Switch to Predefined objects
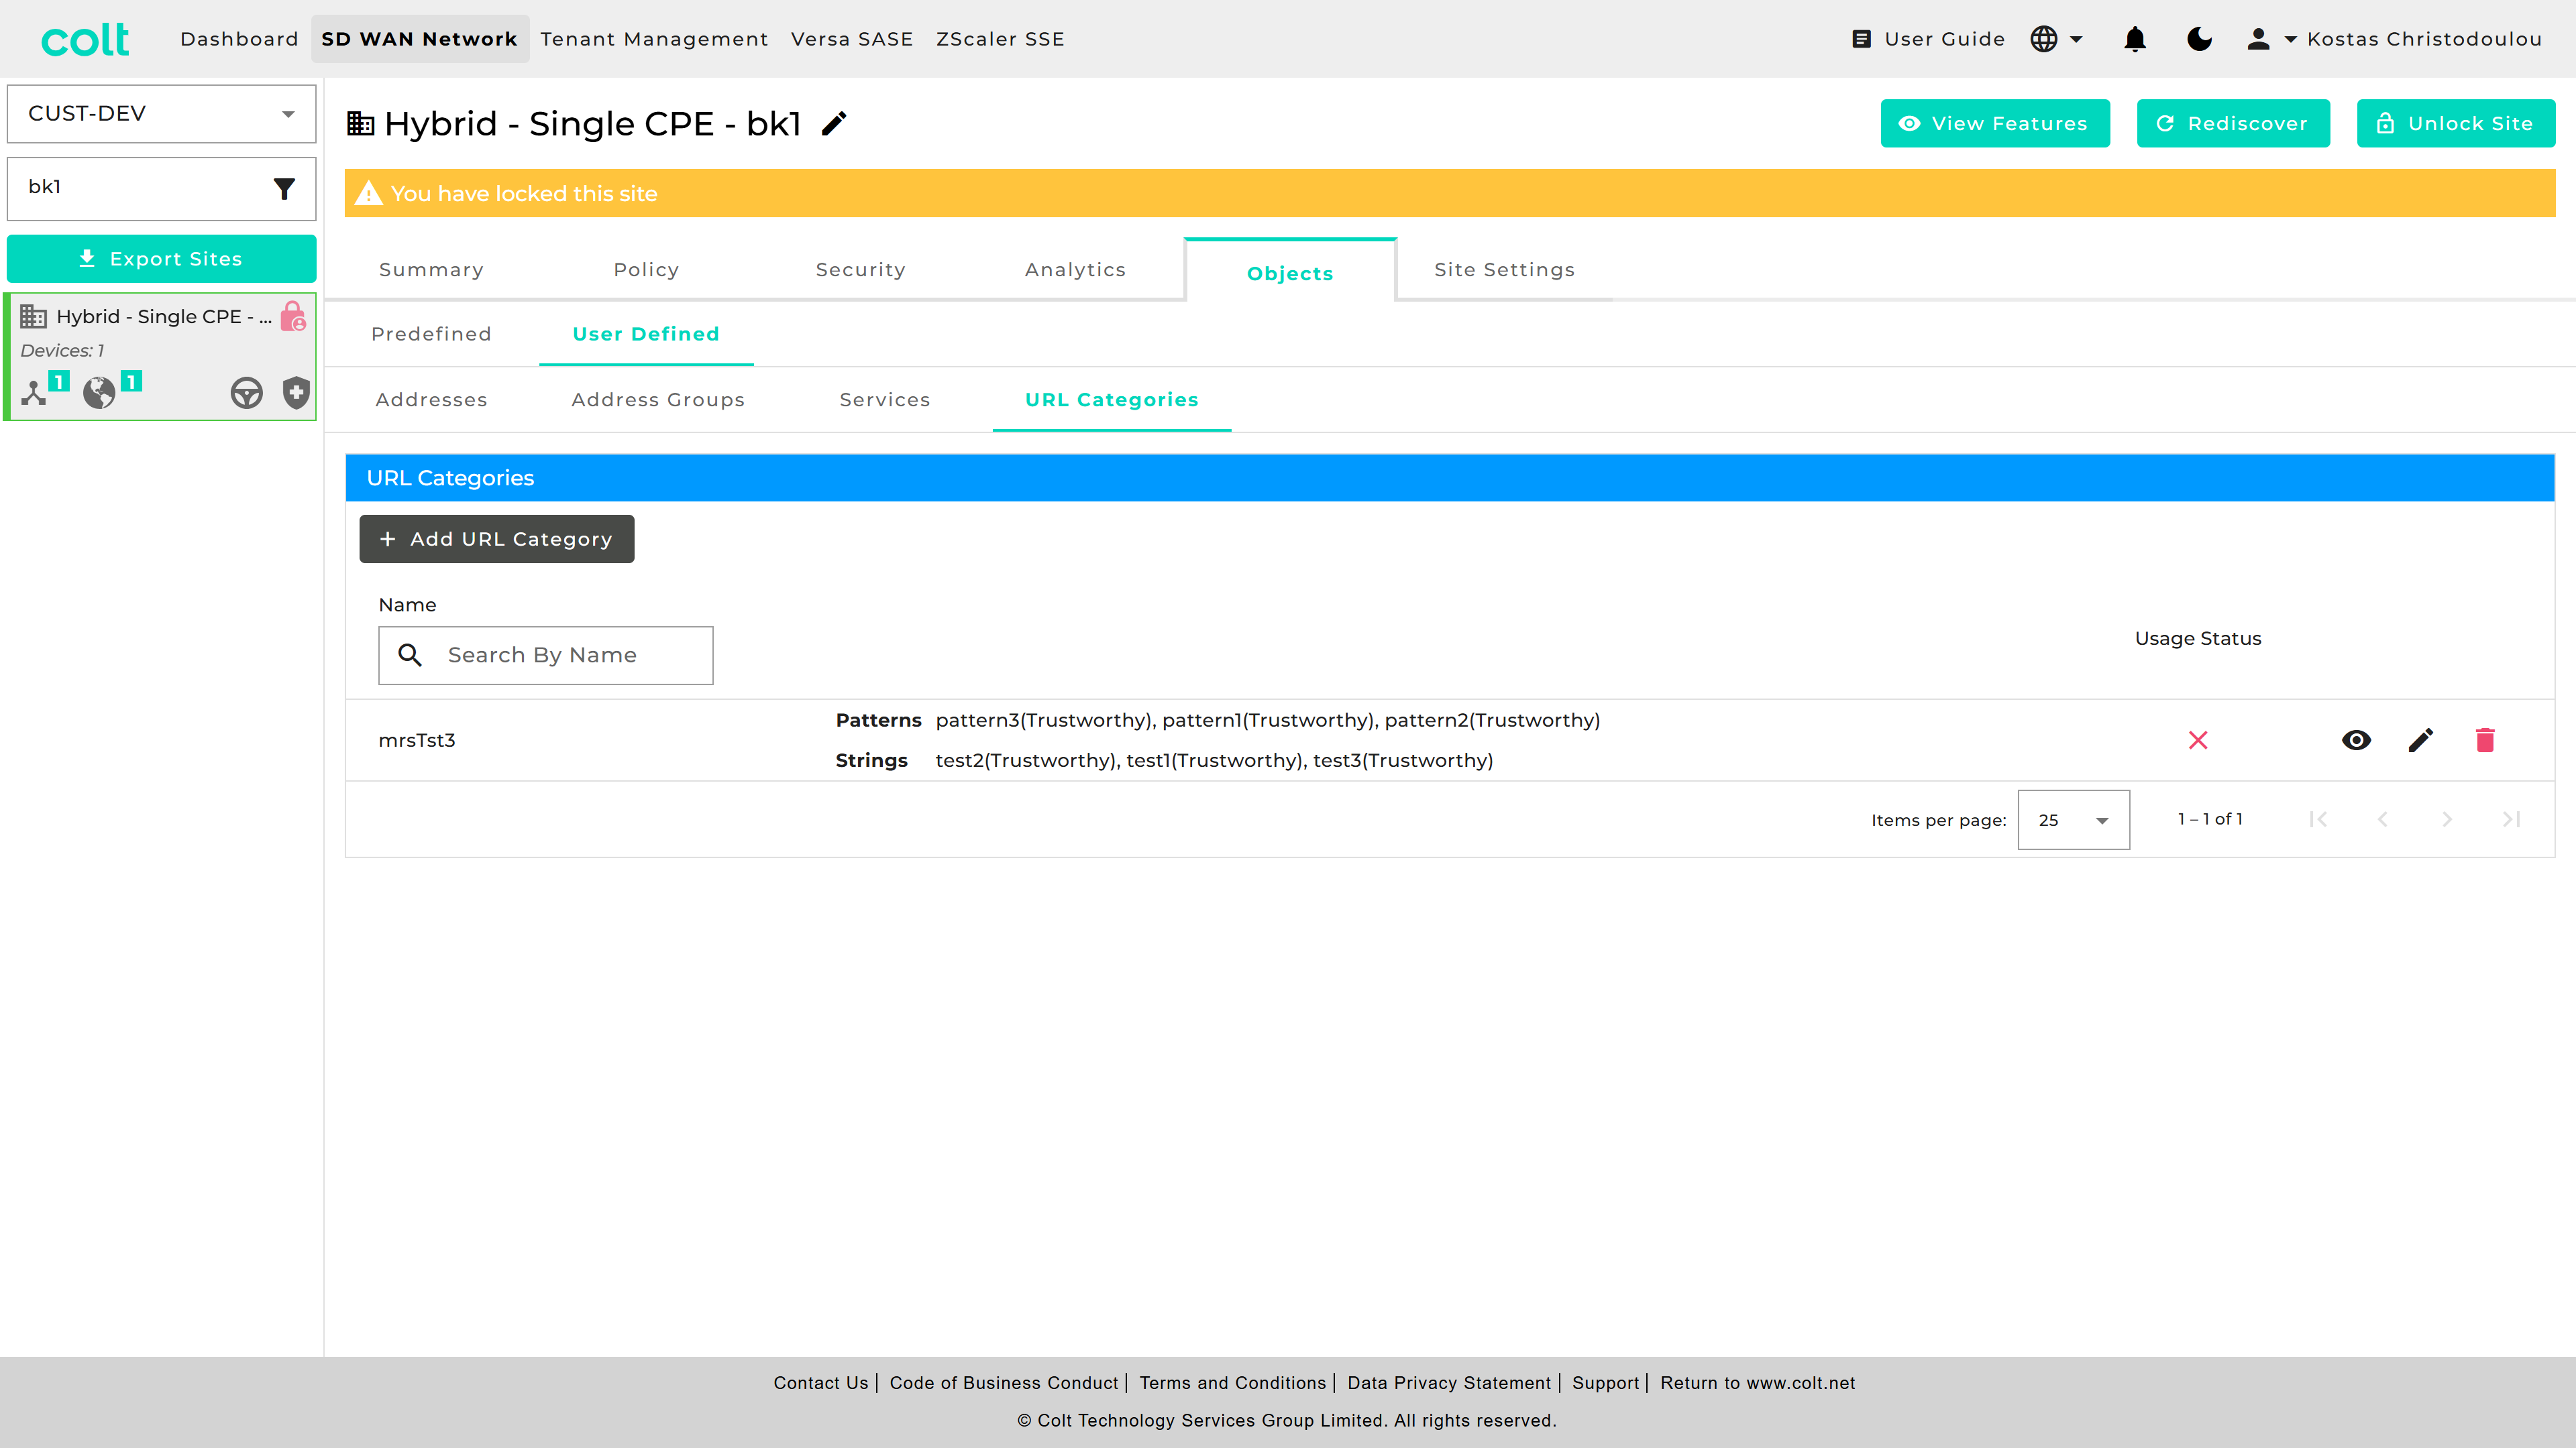This screenshot has width=2576, height=1448. coord(431,334)
